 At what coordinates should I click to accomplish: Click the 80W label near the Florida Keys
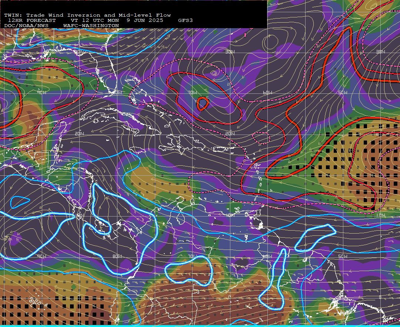(x=117, y=92)
